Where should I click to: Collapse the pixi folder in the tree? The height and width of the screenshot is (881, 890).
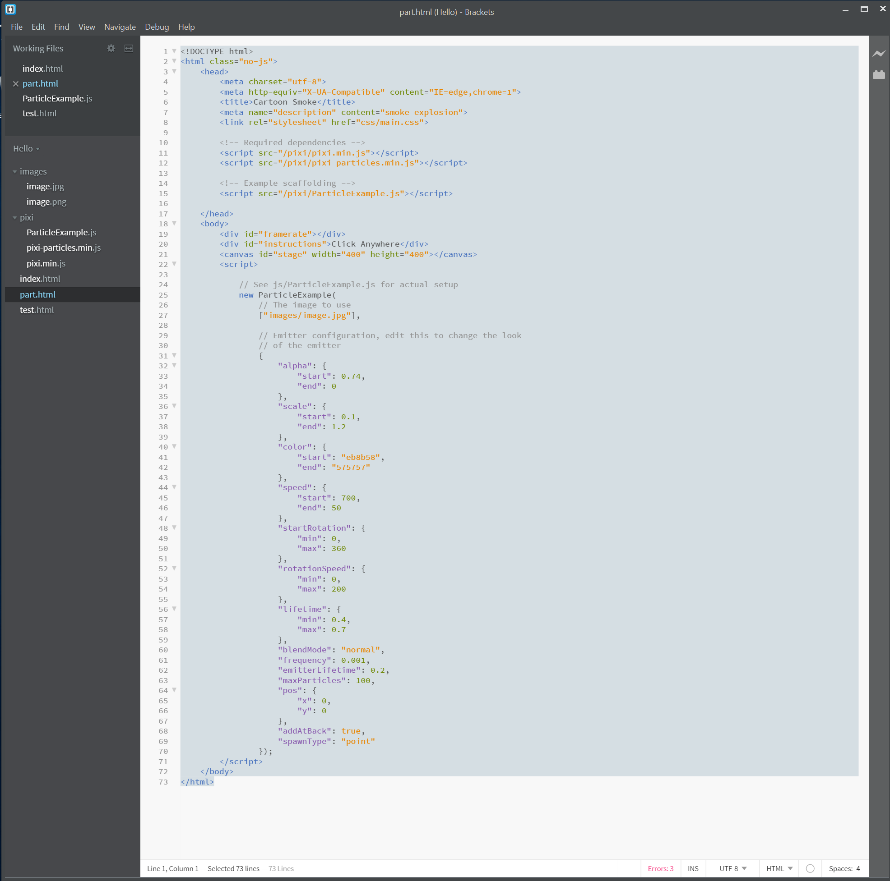pos(15,218)
